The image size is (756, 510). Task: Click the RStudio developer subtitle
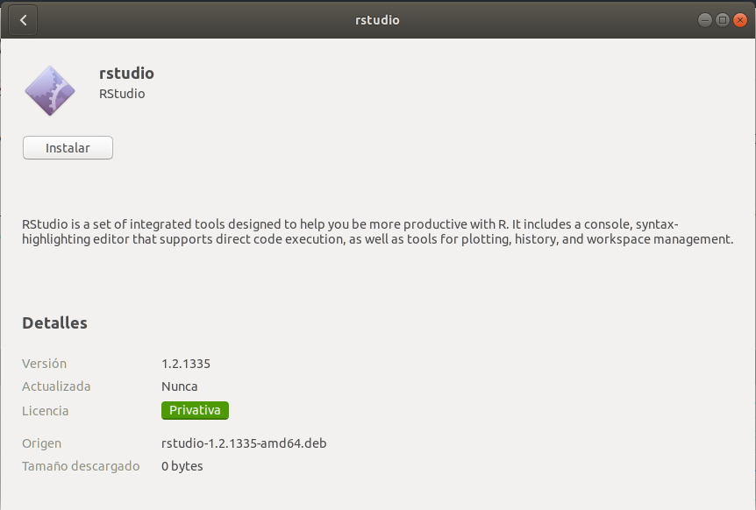click(122, 94)
